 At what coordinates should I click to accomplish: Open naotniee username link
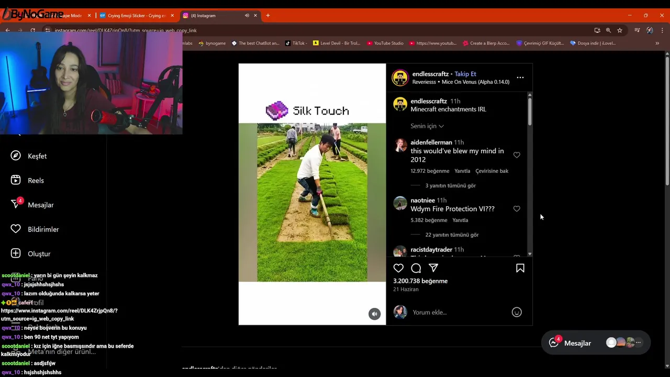[x=422, y=201]
